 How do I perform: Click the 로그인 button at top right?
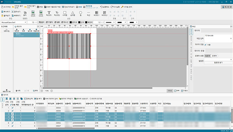[x=226, y=6]
